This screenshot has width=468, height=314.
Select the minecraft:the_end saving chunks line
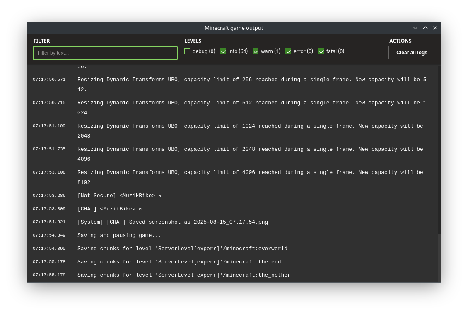click(179, 262)
